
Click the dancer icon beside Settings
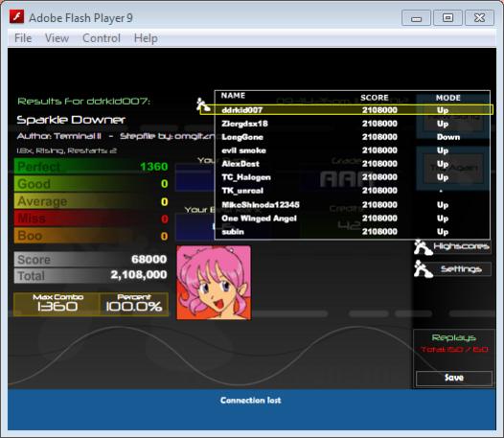coord(423,269)
